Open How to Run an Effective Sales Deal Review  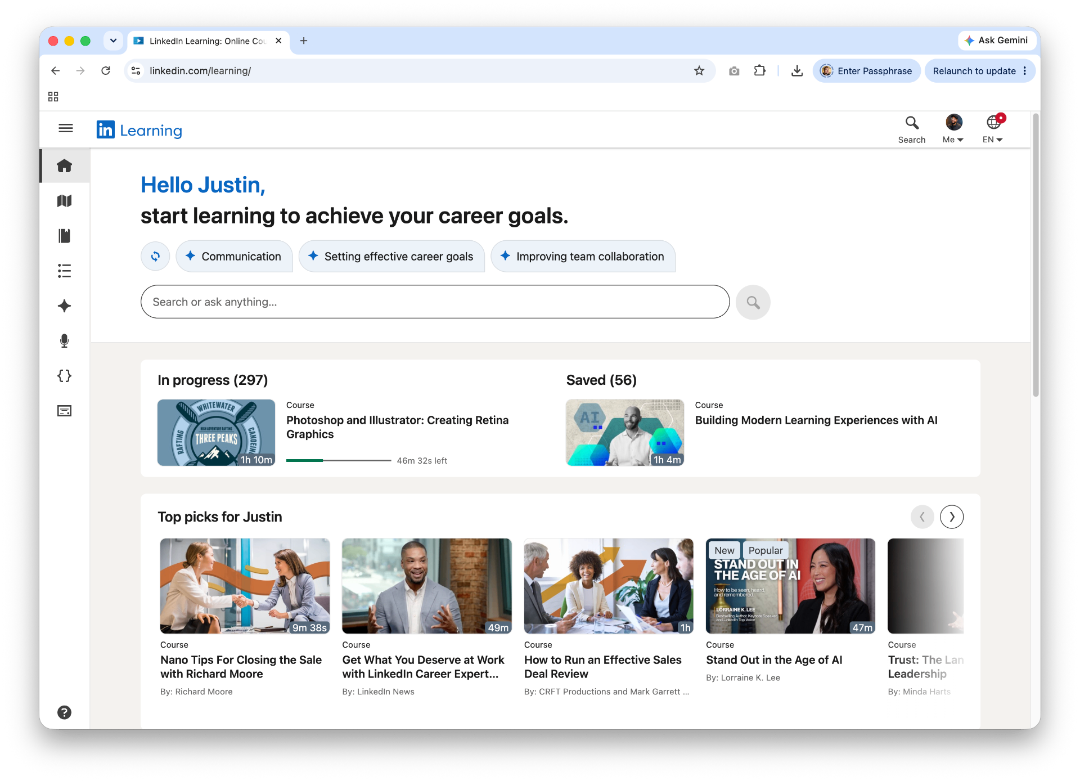pos(602,667)
